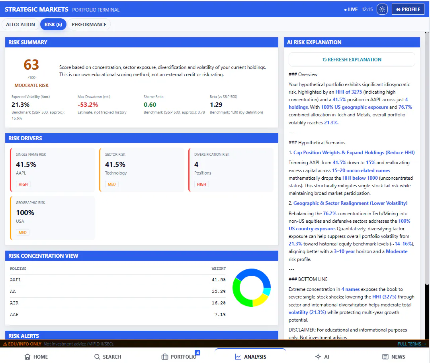Image resolution: width=430 pixels, height=363 pixels.
Task: Open the FULL TERMS link
Action: click(x=412, y=344)
